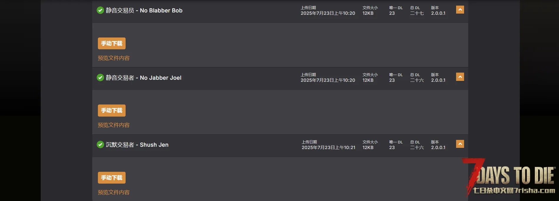The width and height of the screenshot is (559, 201).
Task: Click 手动下载 button for No Jabber Joel
Action: tap(112, 110)
